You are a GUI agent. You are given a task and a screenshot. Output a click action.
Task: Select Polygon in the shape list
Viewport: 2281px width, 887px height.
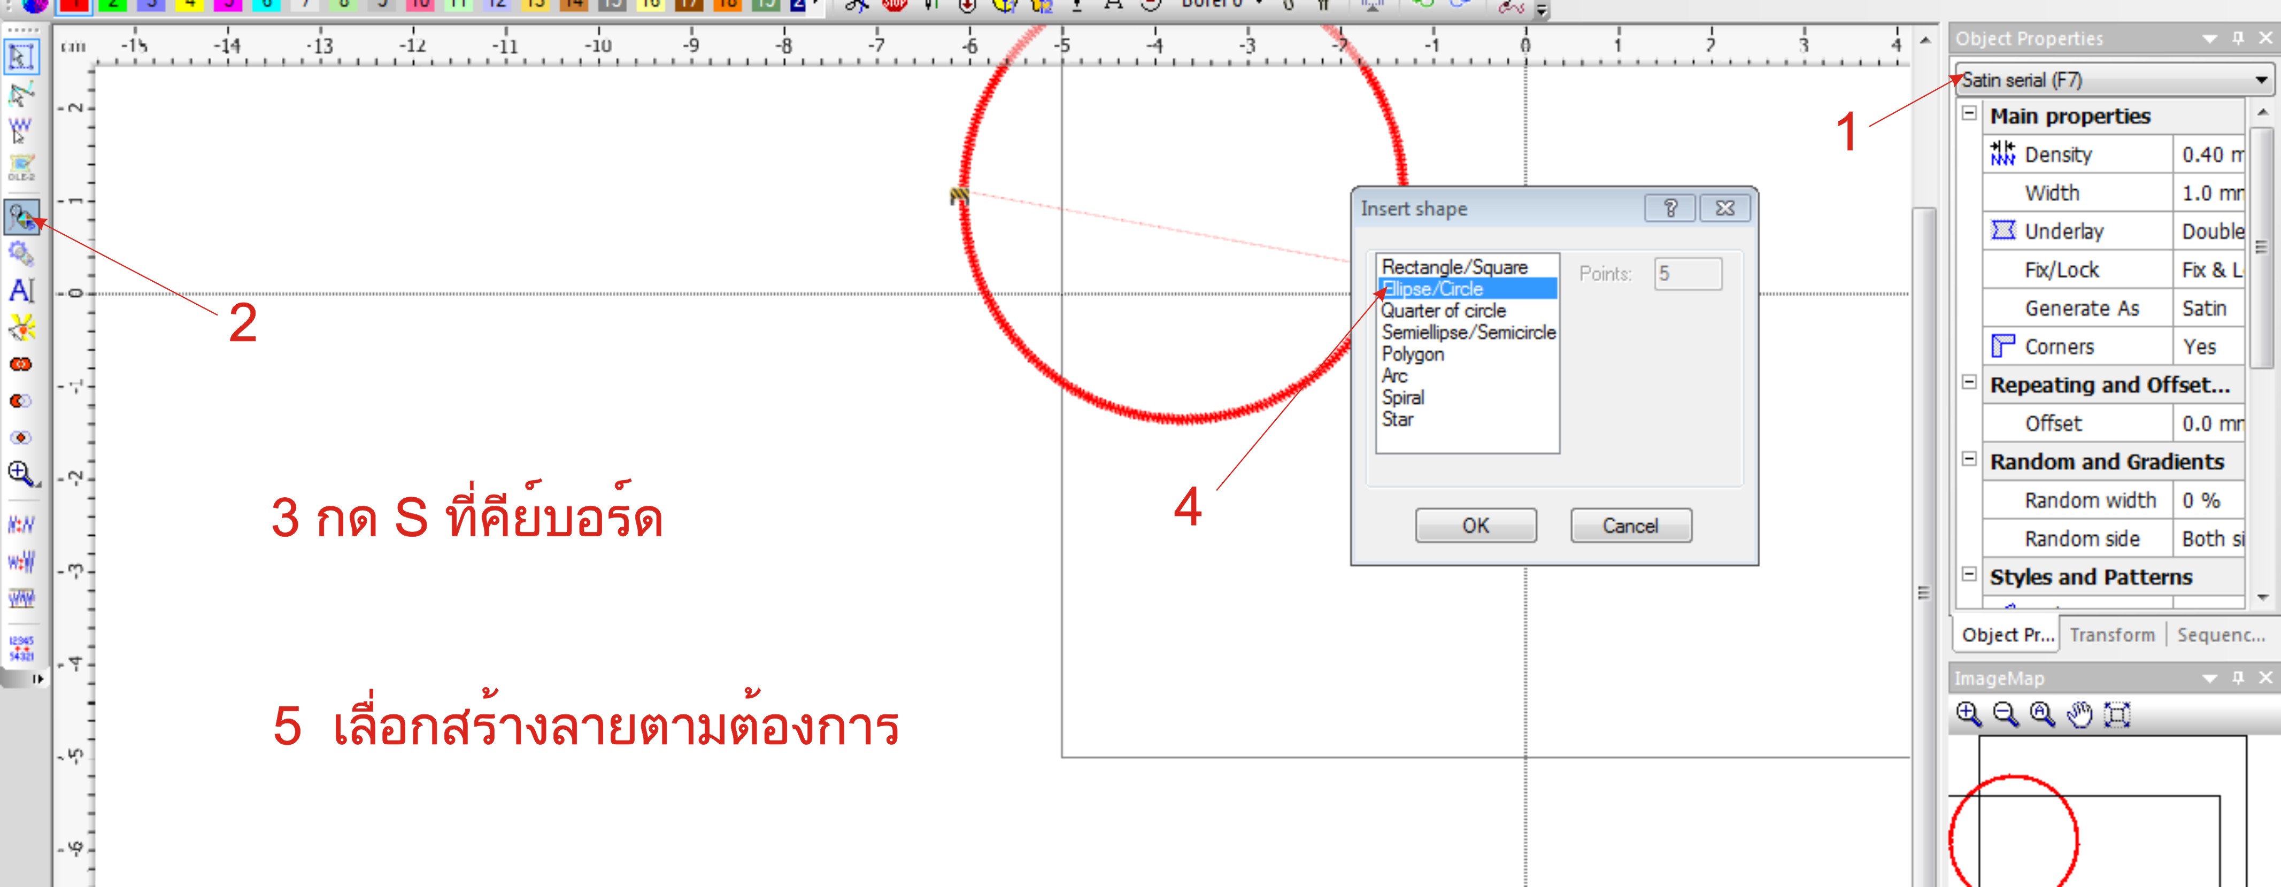[x=1412, y=354]
